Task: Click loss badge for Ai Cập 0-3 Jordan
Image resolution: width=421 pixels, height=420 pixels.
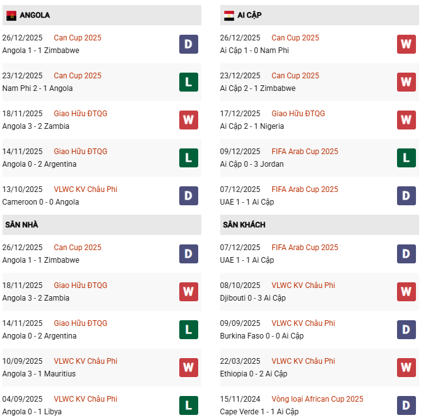Action: (406, 158)
